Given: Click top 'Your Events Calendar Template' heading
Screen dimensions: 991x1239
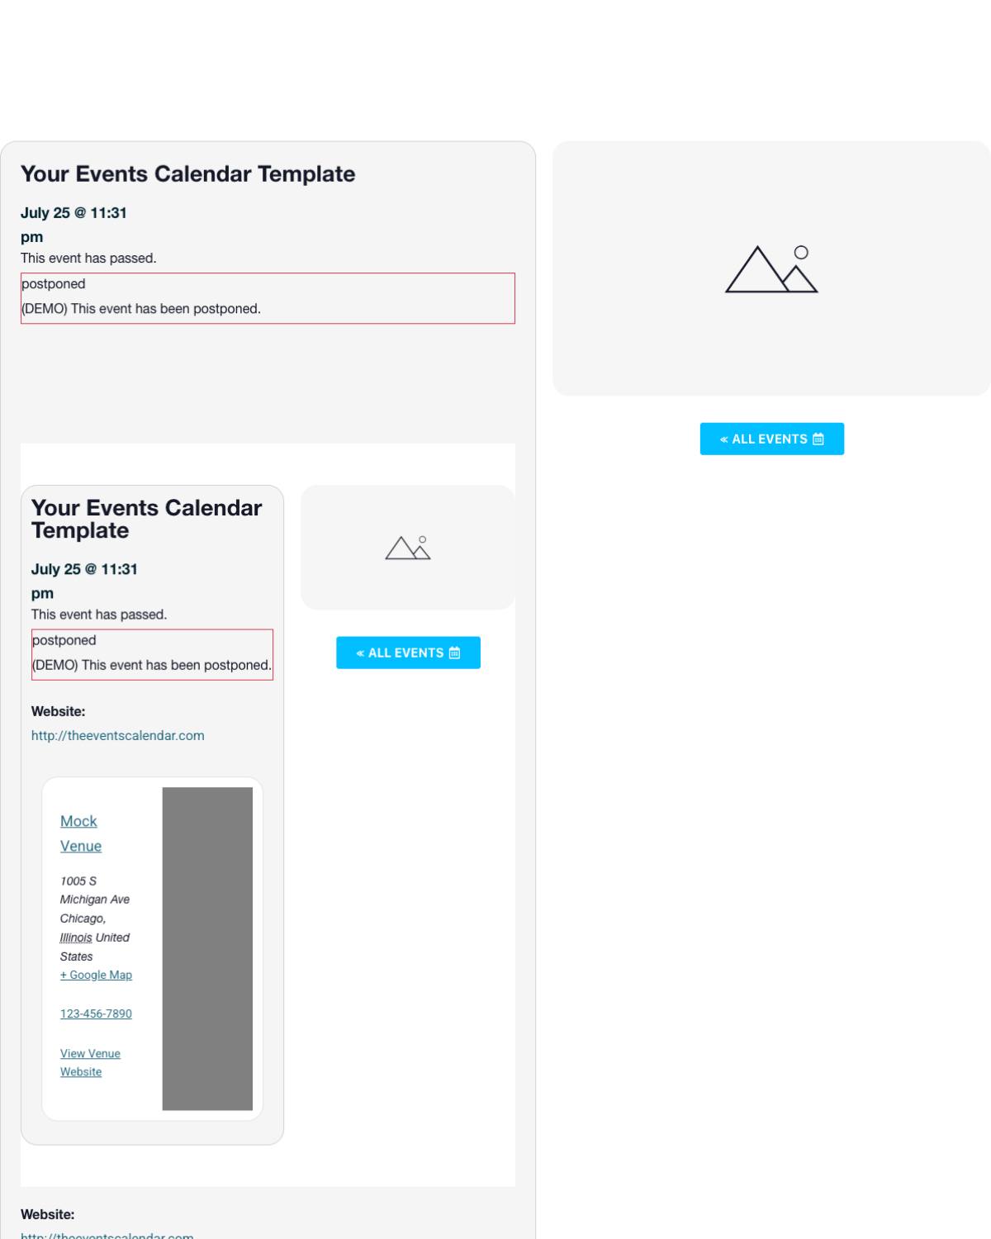Looking at the screenshot, I should pyautogui.click(x=188, y=173).
